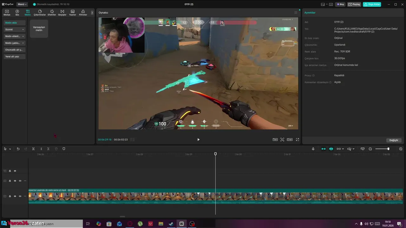Expand the linkage dropdown arrow
406x228 pixels.
(x=343, y=149)
